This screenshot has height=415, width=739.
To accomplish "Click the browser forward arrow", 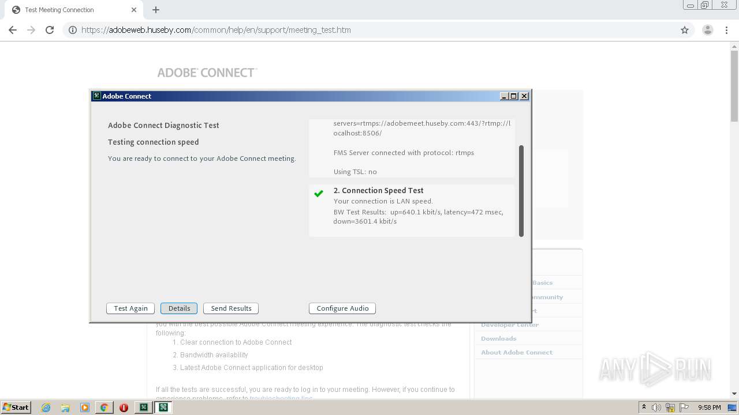I will pyautogui.click(x=31, y=30).
